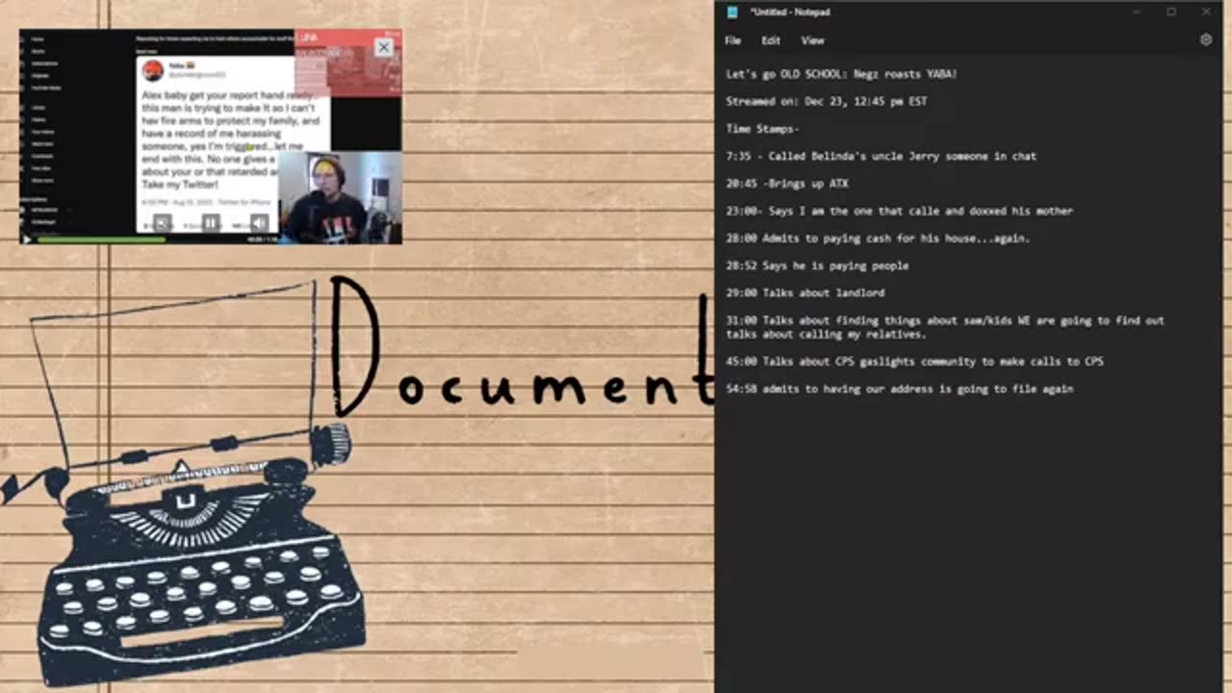
Task: Click the webcam feed thumbnail in the video
Action: [x=340, y=196]
